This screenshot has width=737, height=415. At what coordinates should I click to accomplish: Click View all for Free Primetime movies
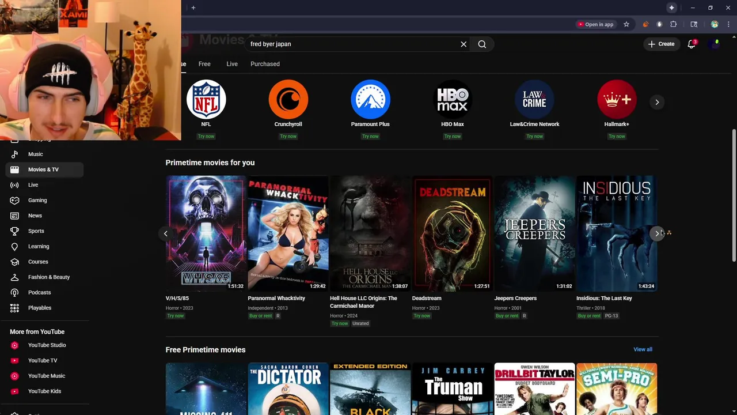coord(643,349)
